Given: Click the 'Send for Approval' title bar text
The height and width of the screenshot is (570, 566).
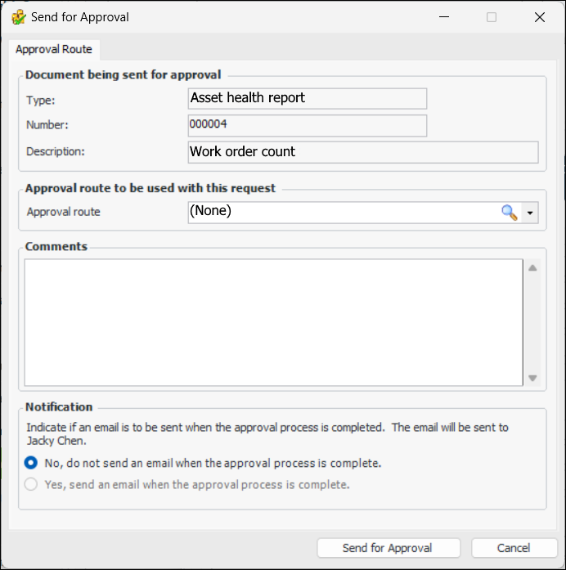Looking at the screenshot, I should click(x=80, y=16).
